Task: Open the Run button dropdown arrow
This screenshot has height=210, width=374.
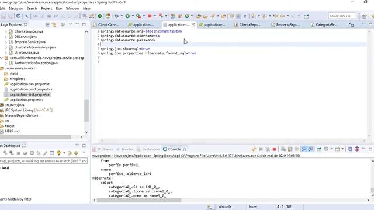Action: 133,16
